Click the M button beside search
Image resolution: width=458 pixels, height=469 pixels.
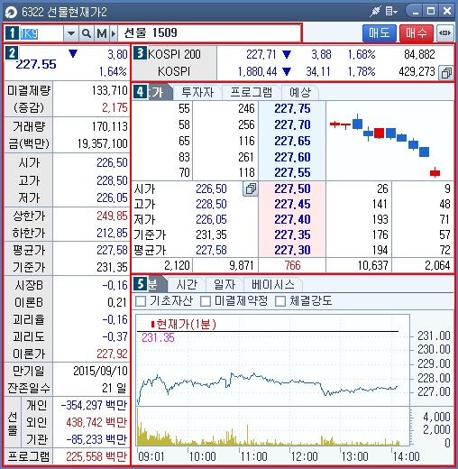coord(102,33)
